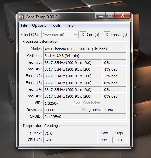151x158 pixels.
Task: Open the Help menu
Action: (x=69, y=25)
